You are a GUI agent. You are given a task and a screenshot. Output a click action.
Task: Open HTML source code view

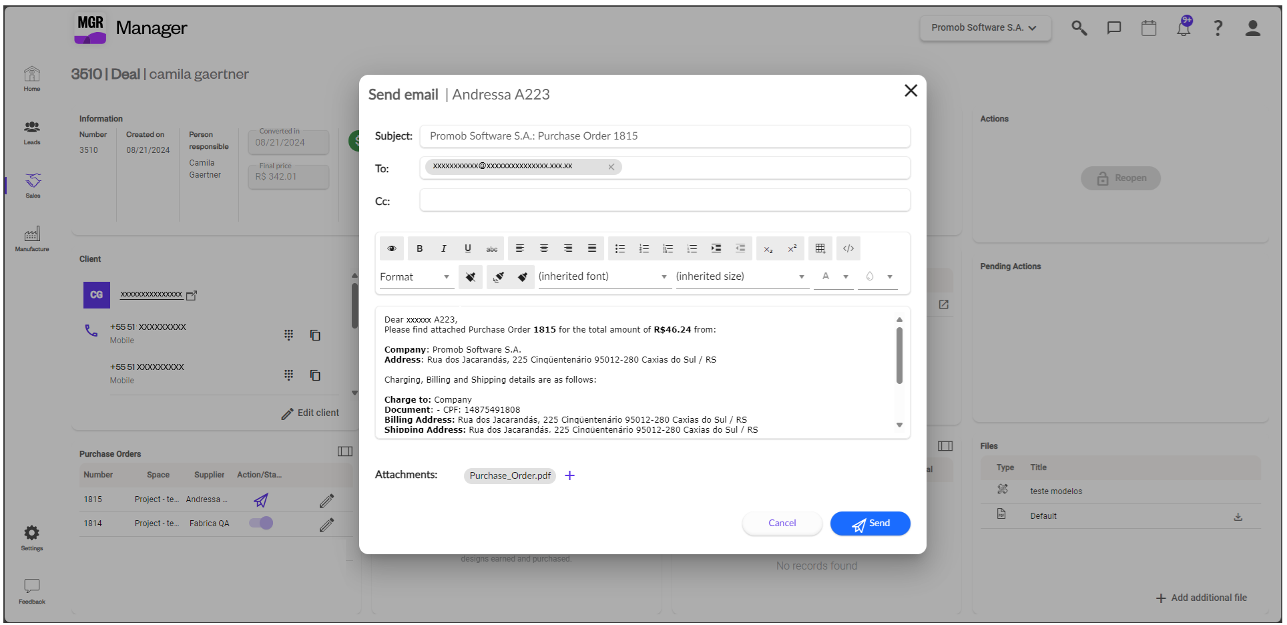coord(848,248)
